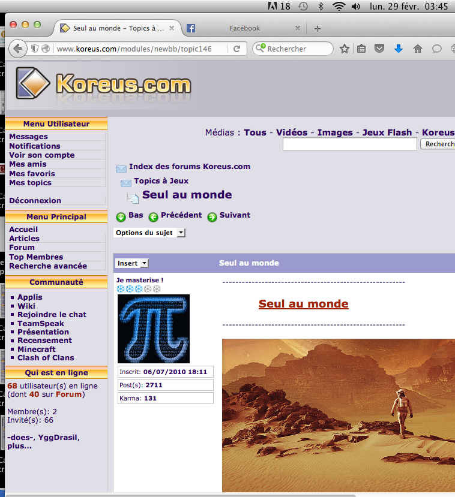The height and width of the screenshot is (497, 455).
Task: Click the Pi avatar thumbnail
Action: (x=153, y=329)
